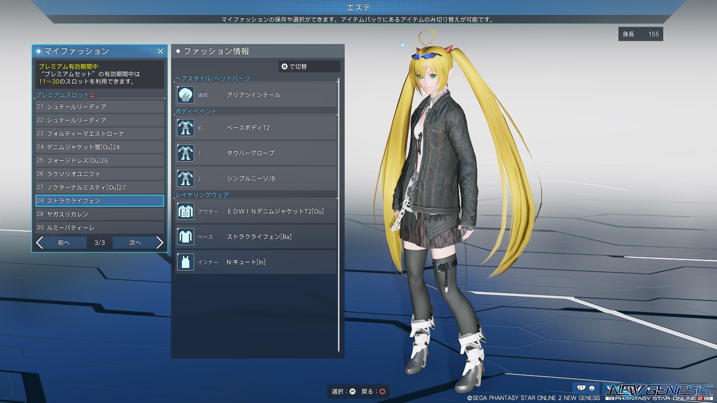Click the body icon beside ベースボディT2
The image size is (717, 403).
(185, 128)
